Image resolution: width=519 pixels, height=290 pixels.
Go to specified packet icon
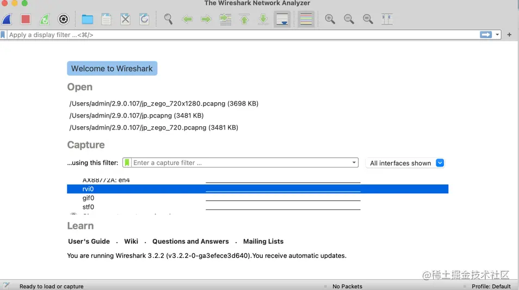(x=225, y=19)
